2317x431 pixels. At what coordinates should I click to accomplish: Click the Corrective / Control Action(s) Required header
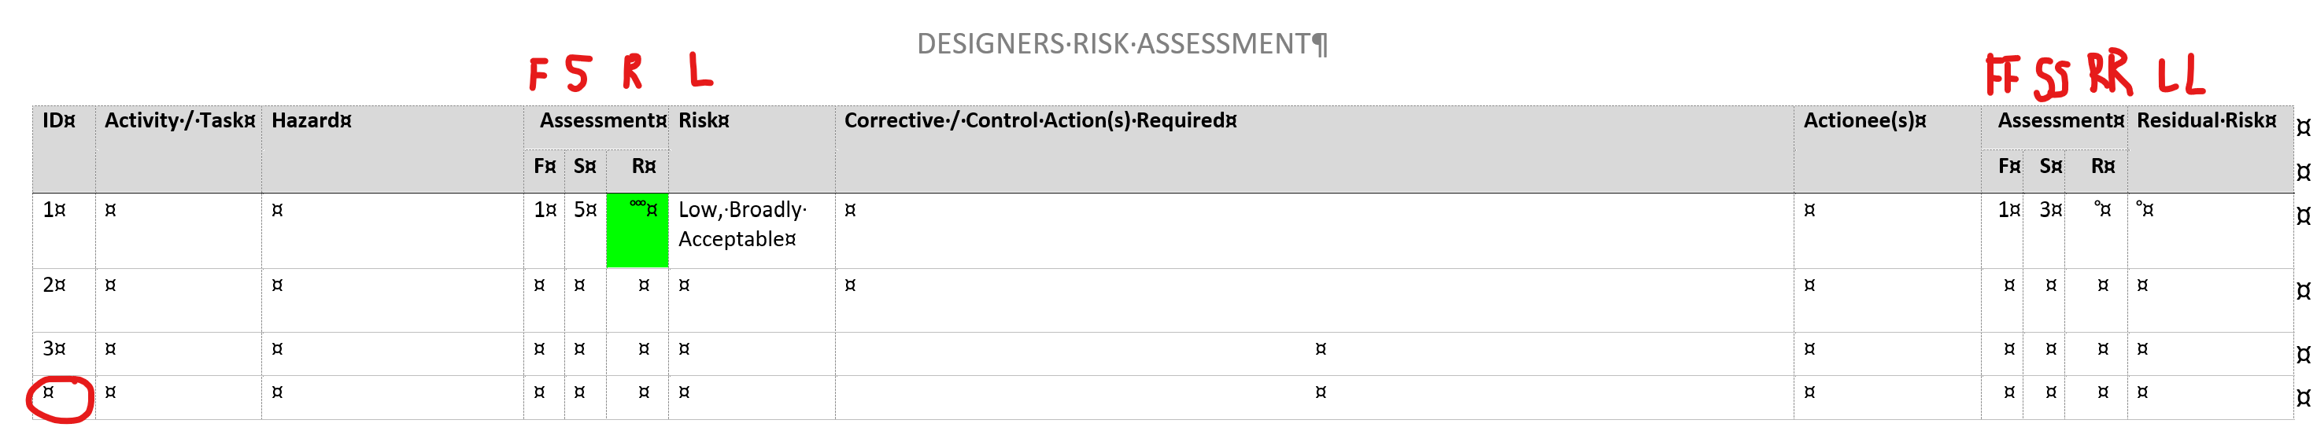coord(1040,120)
